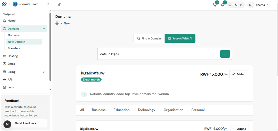This screenshot has height=131, width=278.
Task: Click the sidebar scrollbar thumb
Action: 50,47
